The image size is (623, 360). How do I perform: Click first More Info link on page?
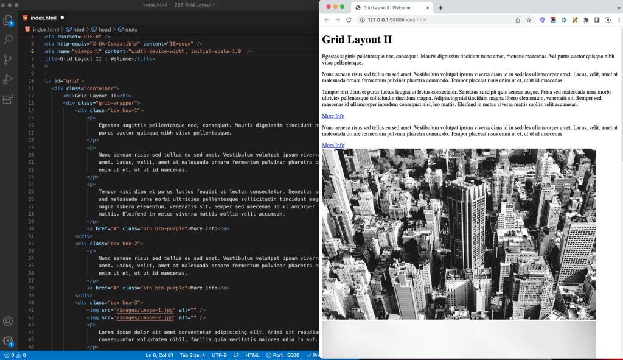pos(333,116)
